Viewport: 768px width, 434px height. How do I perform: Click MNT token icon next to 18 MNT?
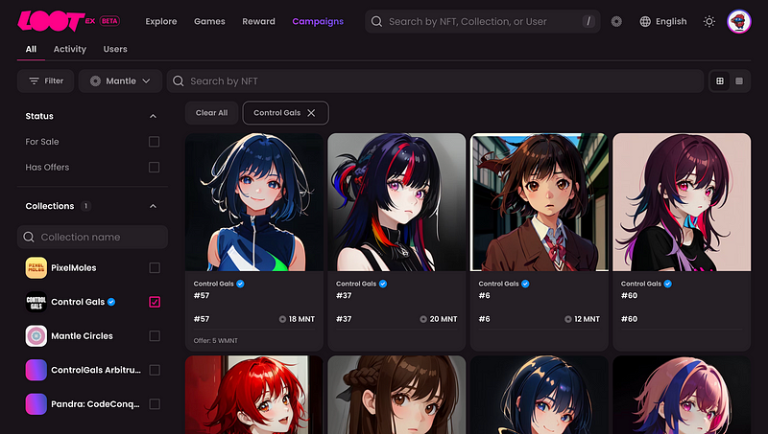coord(282,319)
